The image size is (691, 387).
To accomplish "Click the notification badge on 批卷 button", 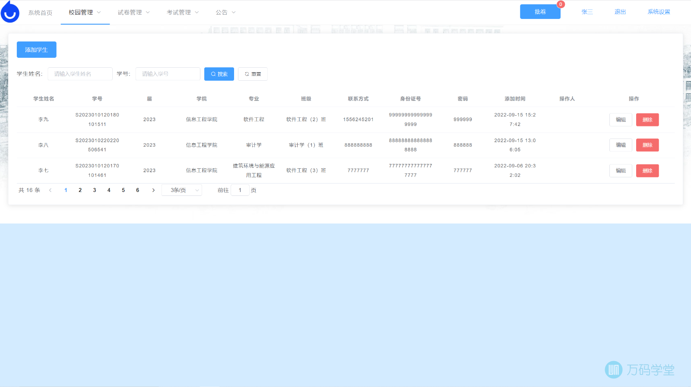I will [561, 4].
